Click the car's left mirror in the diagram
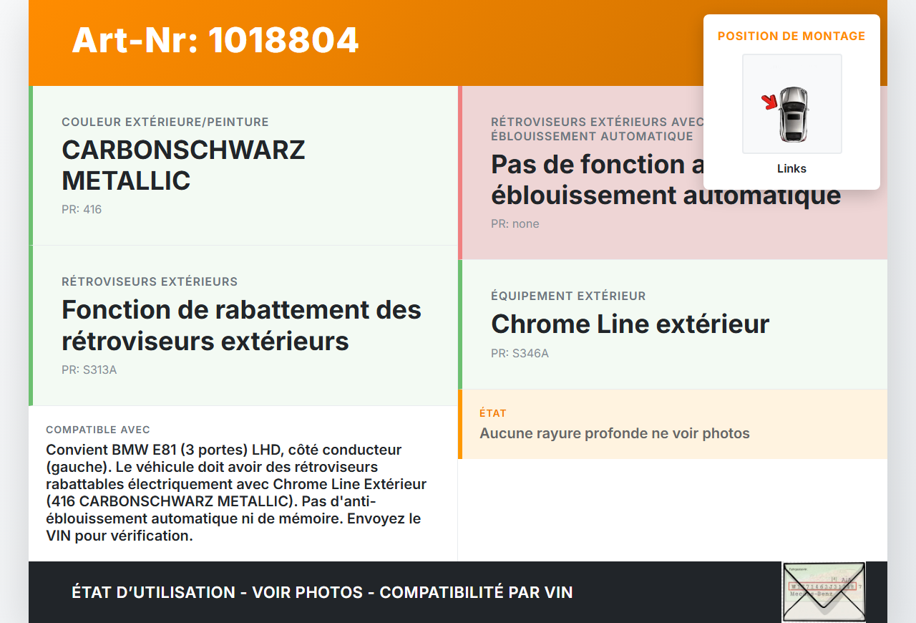Viewport: 916px width, 623px height. click(x=780, y=109)
